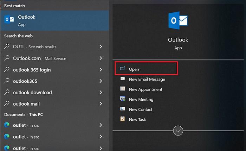The height and width of the screenshot is (151, 246).
Task: Click the 'Outlook' title under the large logo
Action: point(178,40)
